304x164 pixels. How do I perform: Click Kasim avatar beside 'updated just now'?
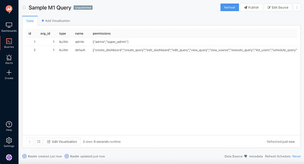tap(67, 156)
